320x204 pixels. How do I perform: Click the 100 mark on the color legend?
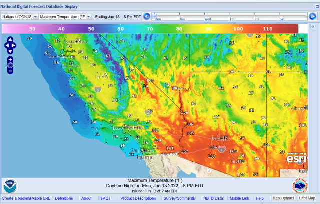238,29
